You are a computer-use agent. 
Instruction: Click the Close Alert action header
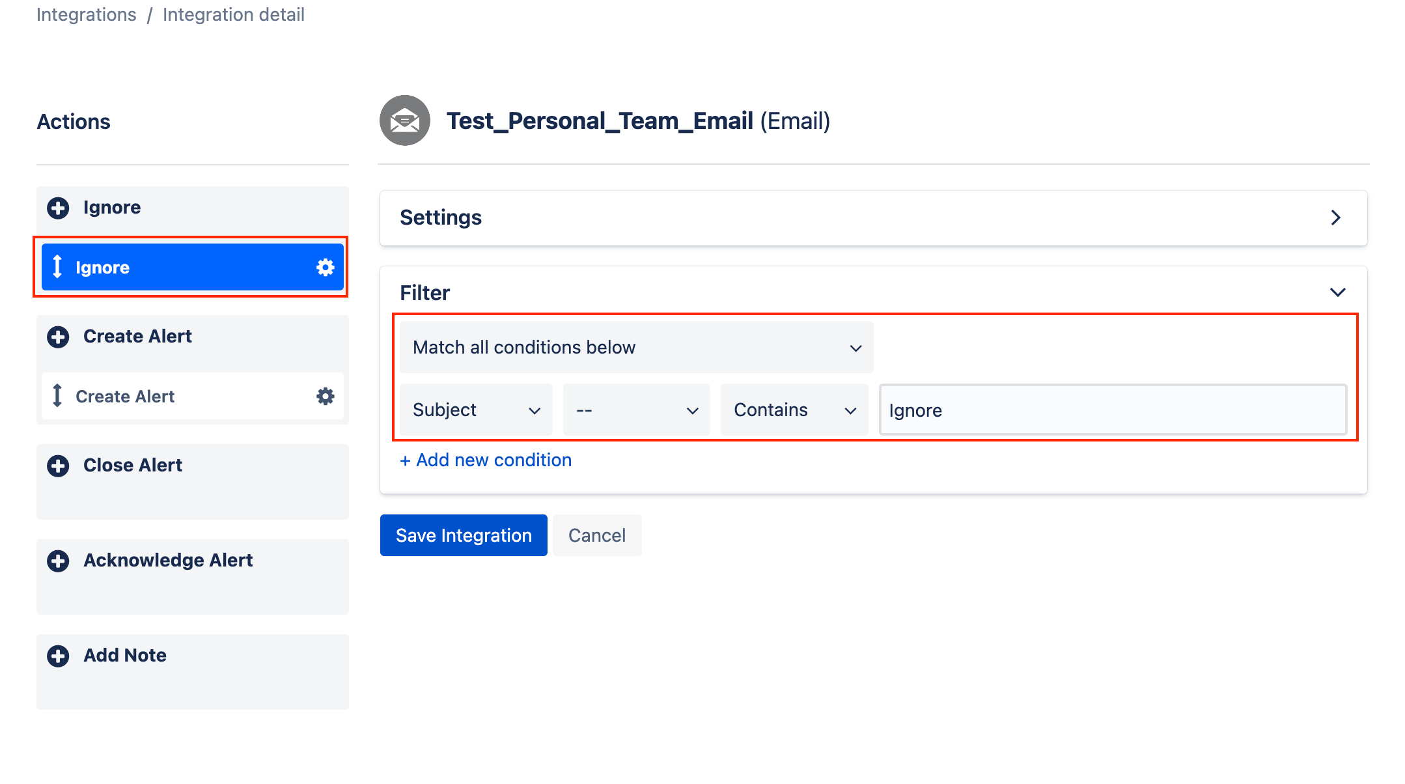(133, 466)
